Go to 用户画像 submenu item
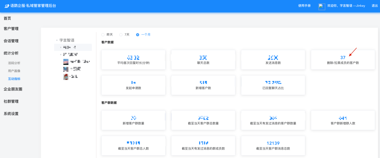The height and width of the screenshot is (158, 380). (14, 71)
